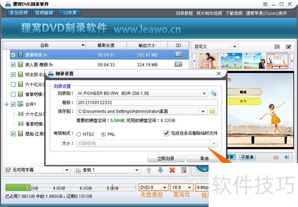The image size is (298, 207).
Task: Show previous menu template thumbnails
Action: tap(194, 61)
